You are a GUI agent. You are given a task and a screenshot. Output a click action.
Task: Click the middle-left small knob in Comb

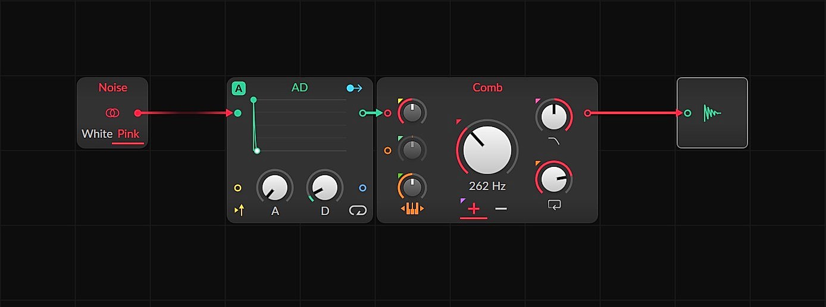[x=412, y=150]
